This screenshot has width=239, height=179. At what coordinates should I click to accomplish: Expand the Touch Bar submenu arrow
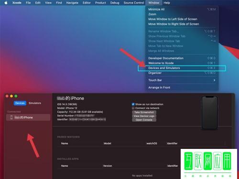214,80
